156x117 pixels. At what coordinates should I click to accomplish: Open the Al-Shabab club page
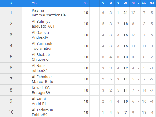click(x=41, y=55)
